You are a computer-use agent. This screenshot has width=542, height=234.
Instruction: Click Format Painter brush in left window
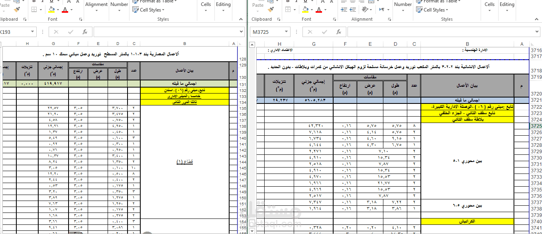[x=17, y=9]
